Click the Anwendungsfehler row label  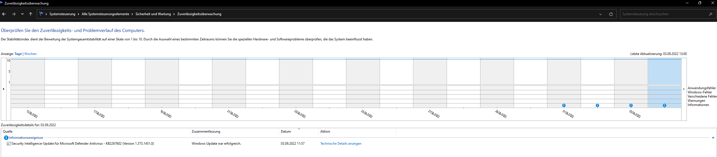[x=702, y=88]
